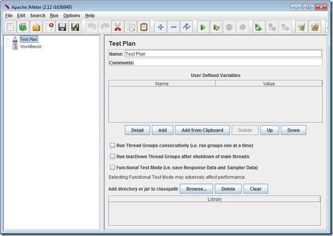Click the Down button
Screen dimensions: 333x236
[293, 130]
